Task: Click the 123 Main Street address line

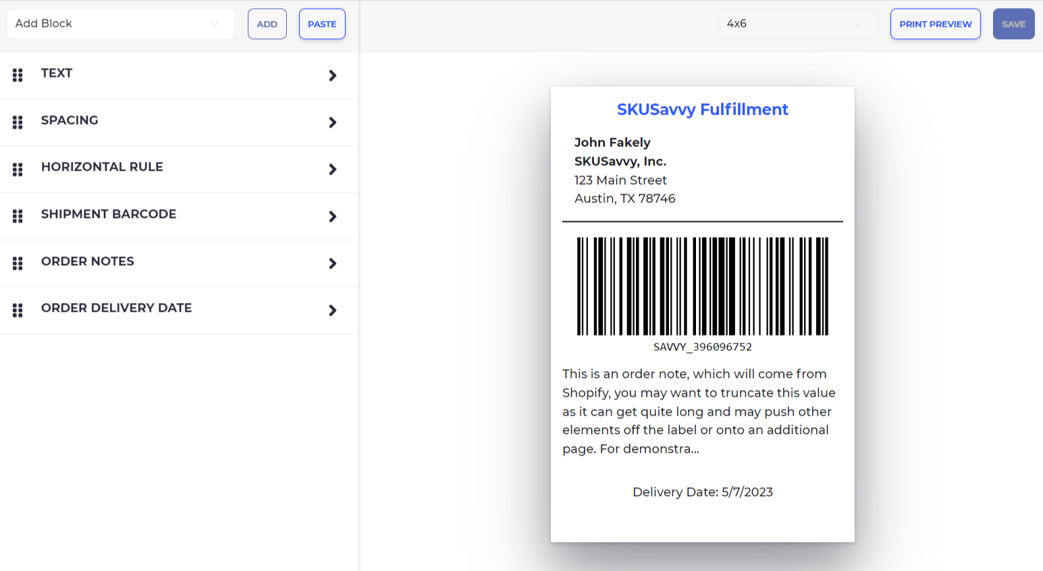Action: coord(620,180)
